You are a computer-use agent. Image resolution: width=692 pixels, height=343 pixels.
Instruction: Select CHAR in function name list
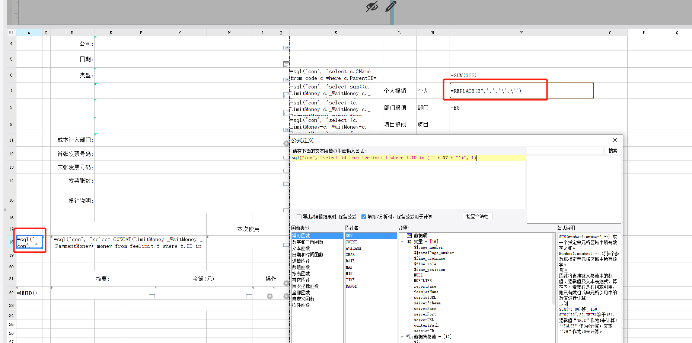point(371,255)
